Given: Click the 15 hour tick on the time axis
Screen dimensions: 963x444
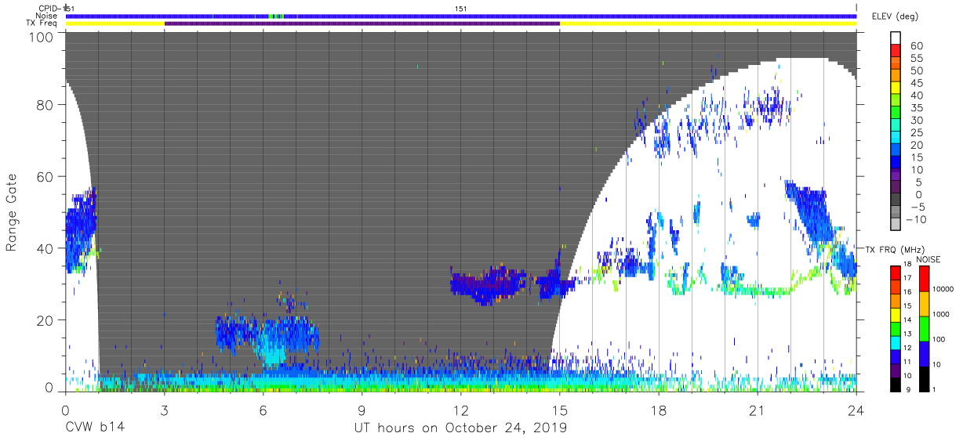Looking at the screenshot, I should [560, 410].
